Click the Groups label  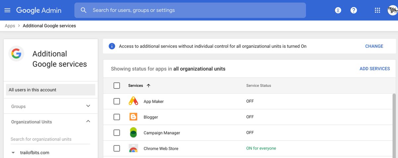point(18,106)
